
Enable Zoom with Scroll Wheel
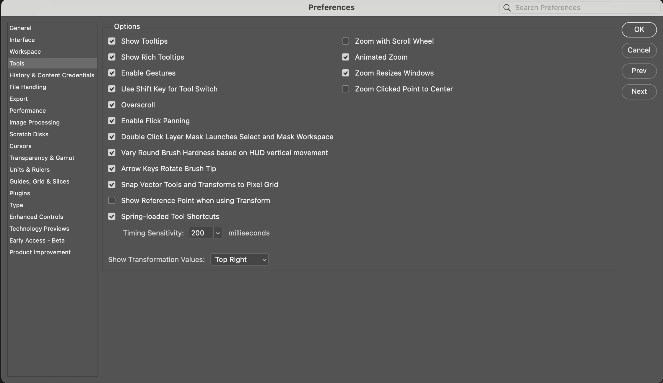[x=345, y=41]
